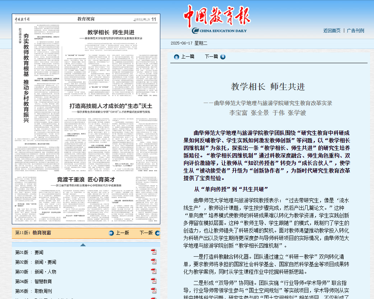Click the next article arrow icon (下一篇)

tap(223, 57)
